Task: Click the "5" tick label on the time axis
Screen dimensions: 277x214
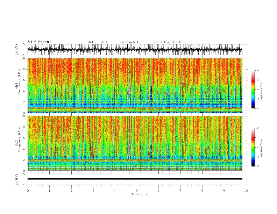Action: click(137, 191)
